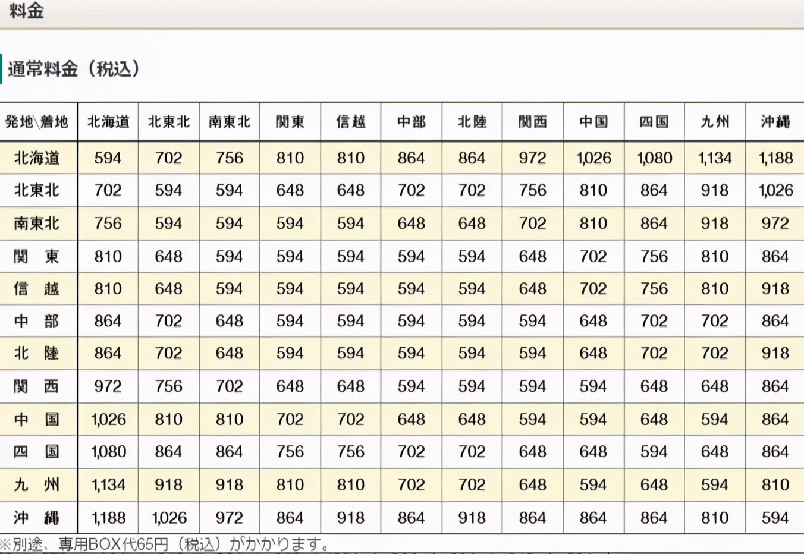This screenshot has width=804, height=554.
Task: Click the 972 fare for 関西 to 北海道
Action: pyautogui.click(x=108, y=386)
